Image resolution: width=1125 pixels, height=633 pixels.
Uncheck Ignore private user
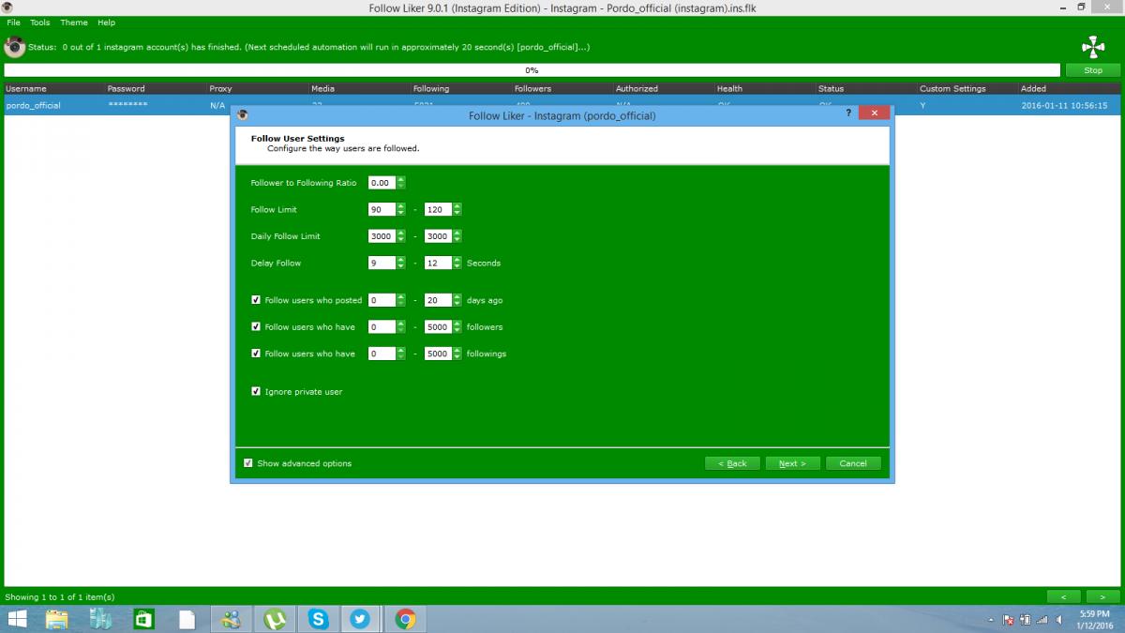pos(256,391)
